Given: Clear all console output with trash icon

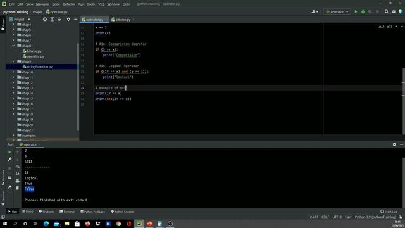Looking at the screenshot, I should click(x=17, y=188).
